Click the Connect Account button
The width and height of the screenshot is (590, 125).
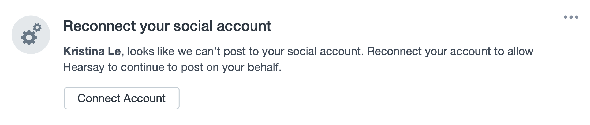[x=122, y=98]
